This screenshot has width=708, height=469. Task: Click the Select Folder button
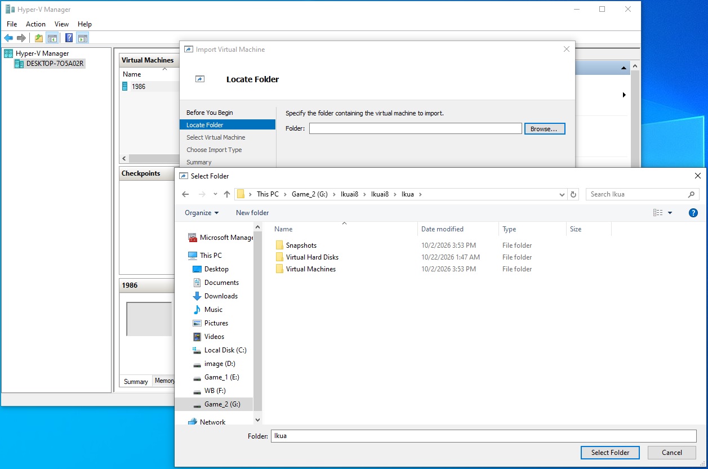click(x=610, y=453)
